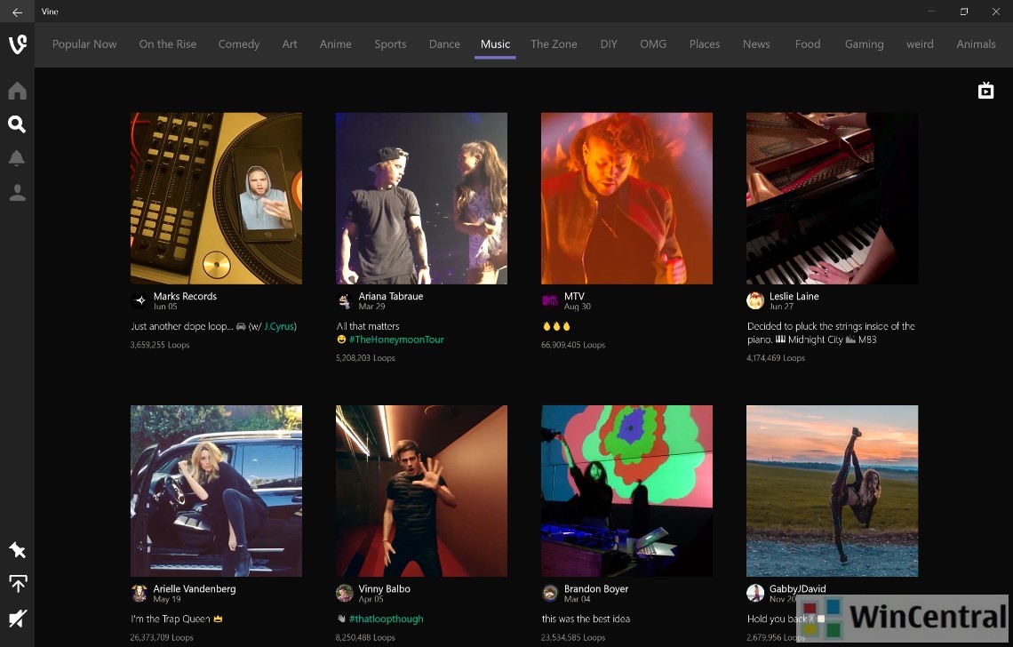The image size is (1013, 647).
Task: Open MTV username link
Action: pos(574,296)
